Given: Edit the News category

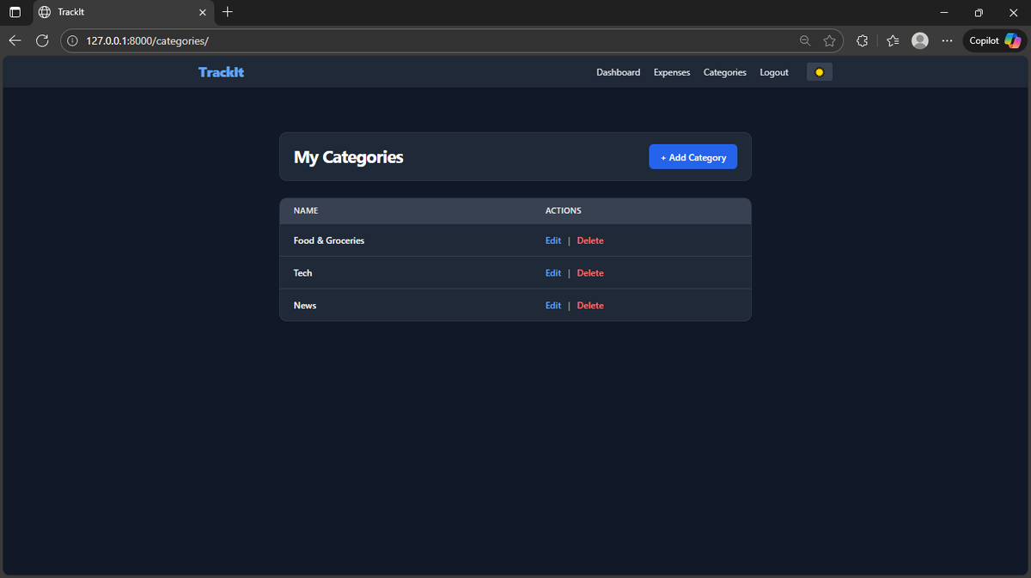Looking at the screenshot, I should coord(553,306).
